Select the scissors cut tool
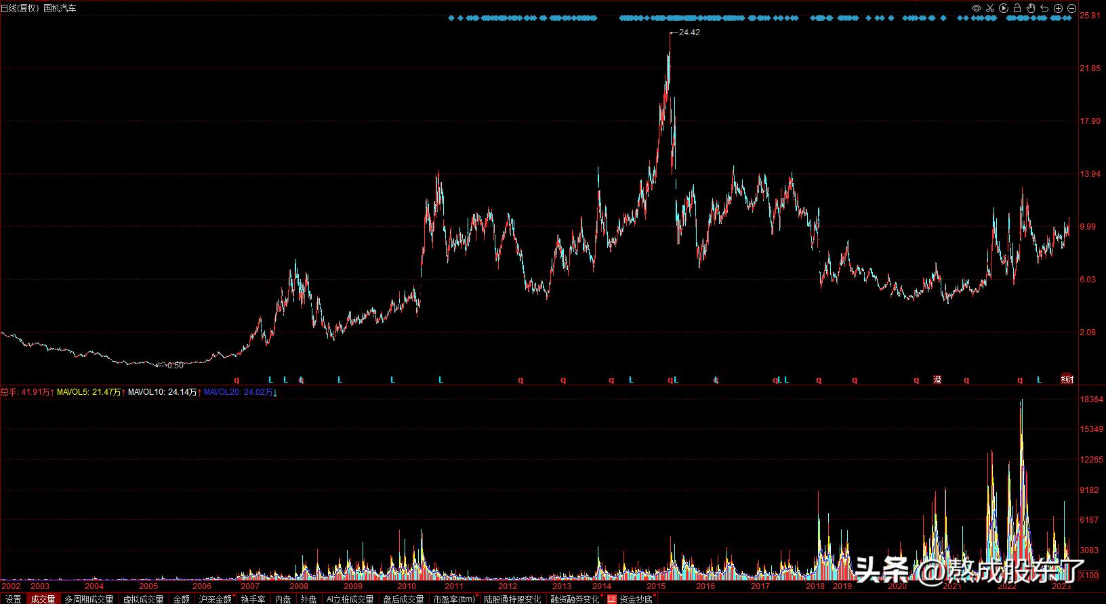 pyautogui.click(x=990, y=8)
